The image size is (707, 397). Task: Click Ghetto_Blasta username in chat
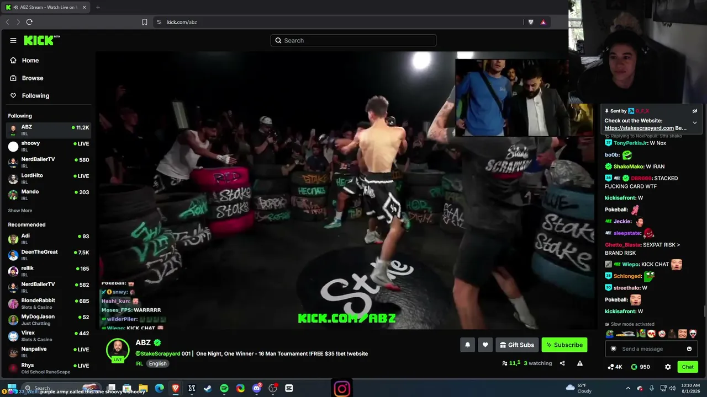tap(623, 245)
